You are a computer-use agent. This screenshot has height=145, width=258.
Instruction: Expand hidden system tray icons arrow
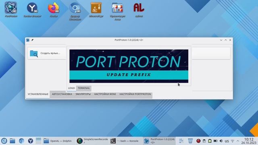tap(238, 141)
